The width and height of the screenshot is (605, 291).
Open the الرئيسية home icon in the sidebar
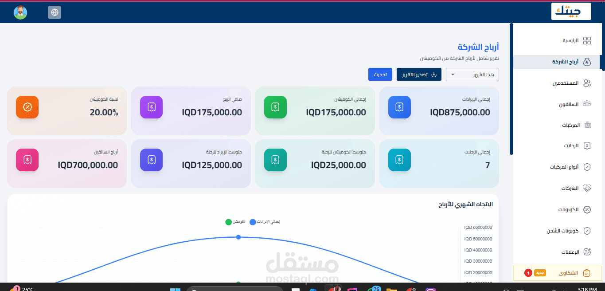click(x=587, y=40)
